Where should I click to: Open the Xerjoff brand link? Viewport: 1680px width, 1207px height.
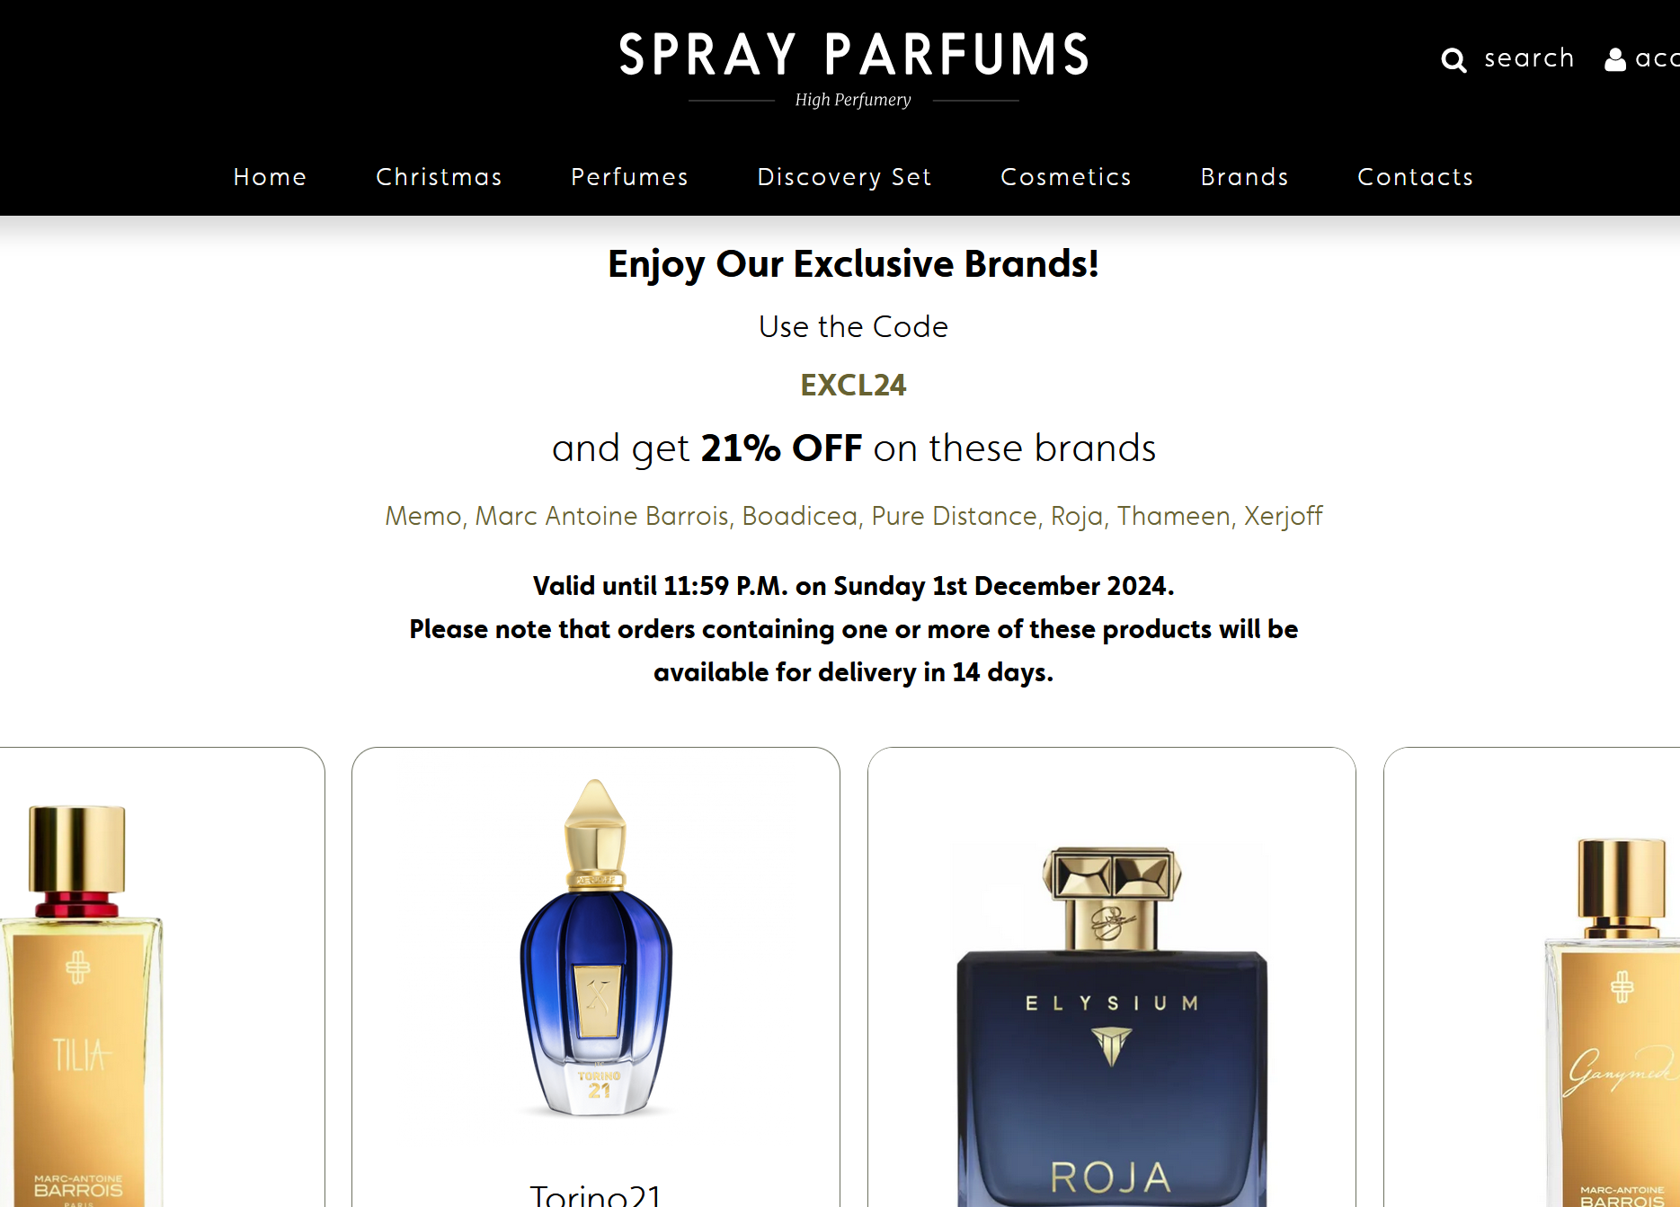(1283, 516)
